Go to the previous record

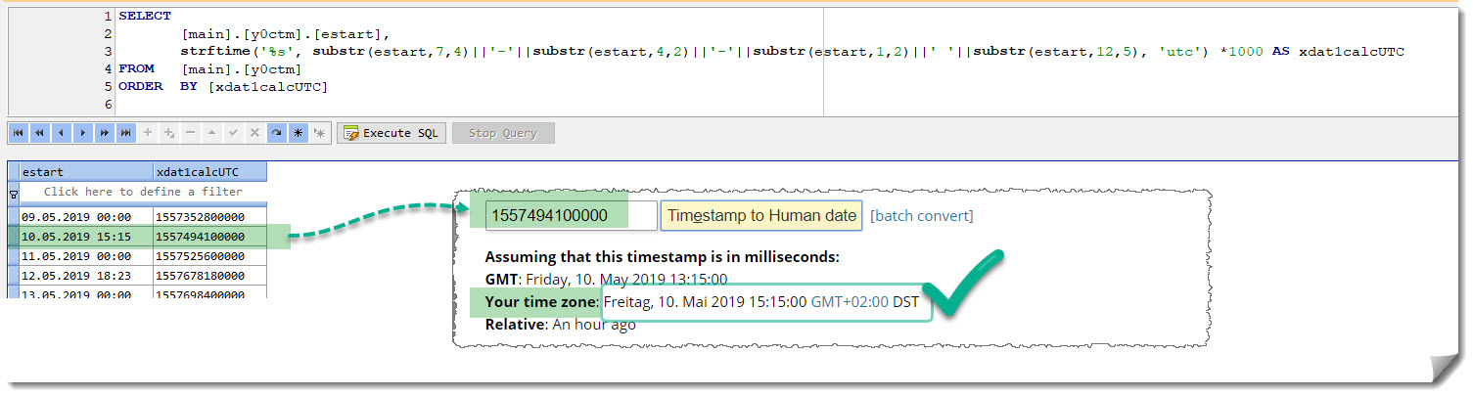click(x=62, y=133)
